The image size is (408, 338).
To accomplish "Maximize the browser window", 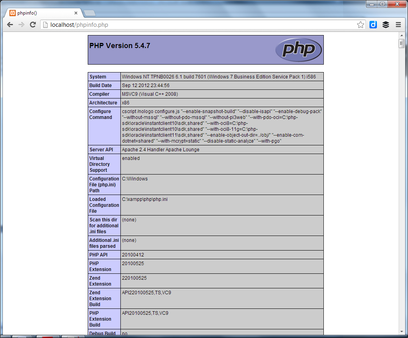I will pos(382,4).
